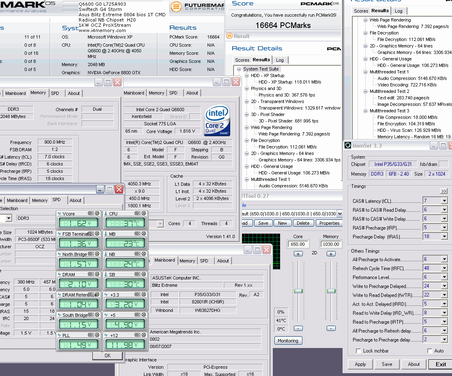
Task: Open settings icon on North Bridge voltage monitor
Action: point(91,254)
